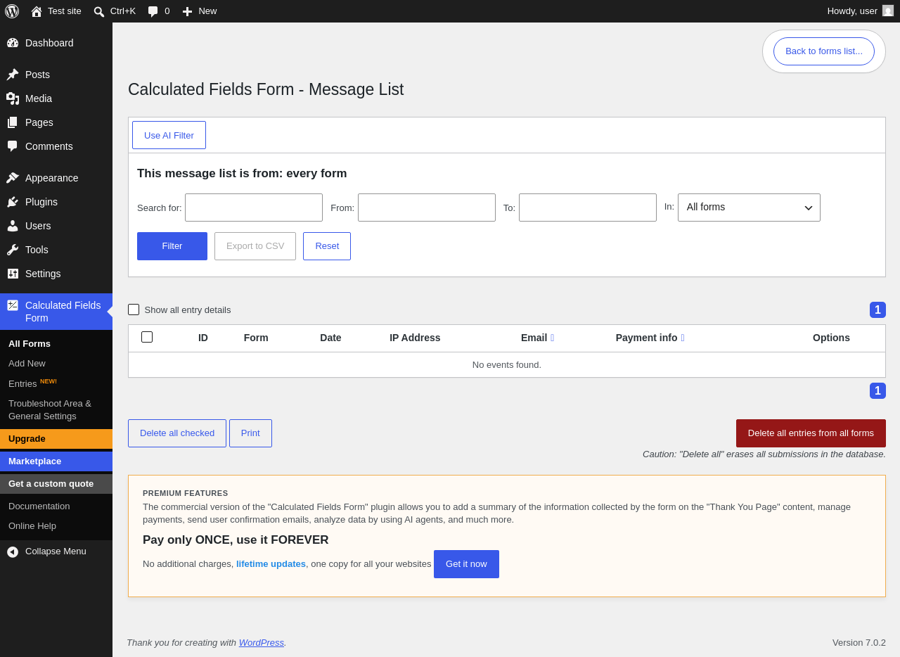Click Howdy, user account text
Screen dimensions: 900x657
click(852, 11)
